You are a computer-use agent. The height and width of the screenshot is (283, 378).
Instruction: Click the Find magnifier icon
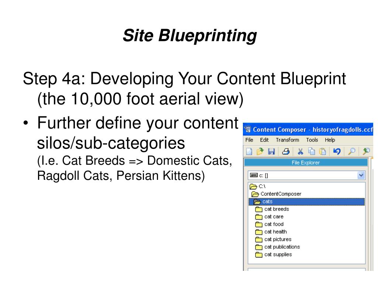[351, 151]
